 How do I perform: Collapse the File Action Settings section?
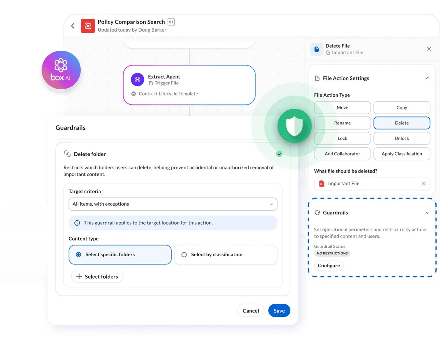[x=428, y=78]
